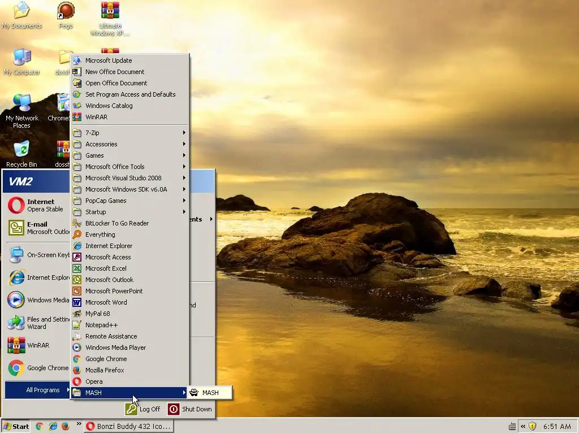Image resolution: width=579 pixels, height=434 pixels.
Task: Open pinned Internet Opera Stable entry
Action: click(37, 206)
